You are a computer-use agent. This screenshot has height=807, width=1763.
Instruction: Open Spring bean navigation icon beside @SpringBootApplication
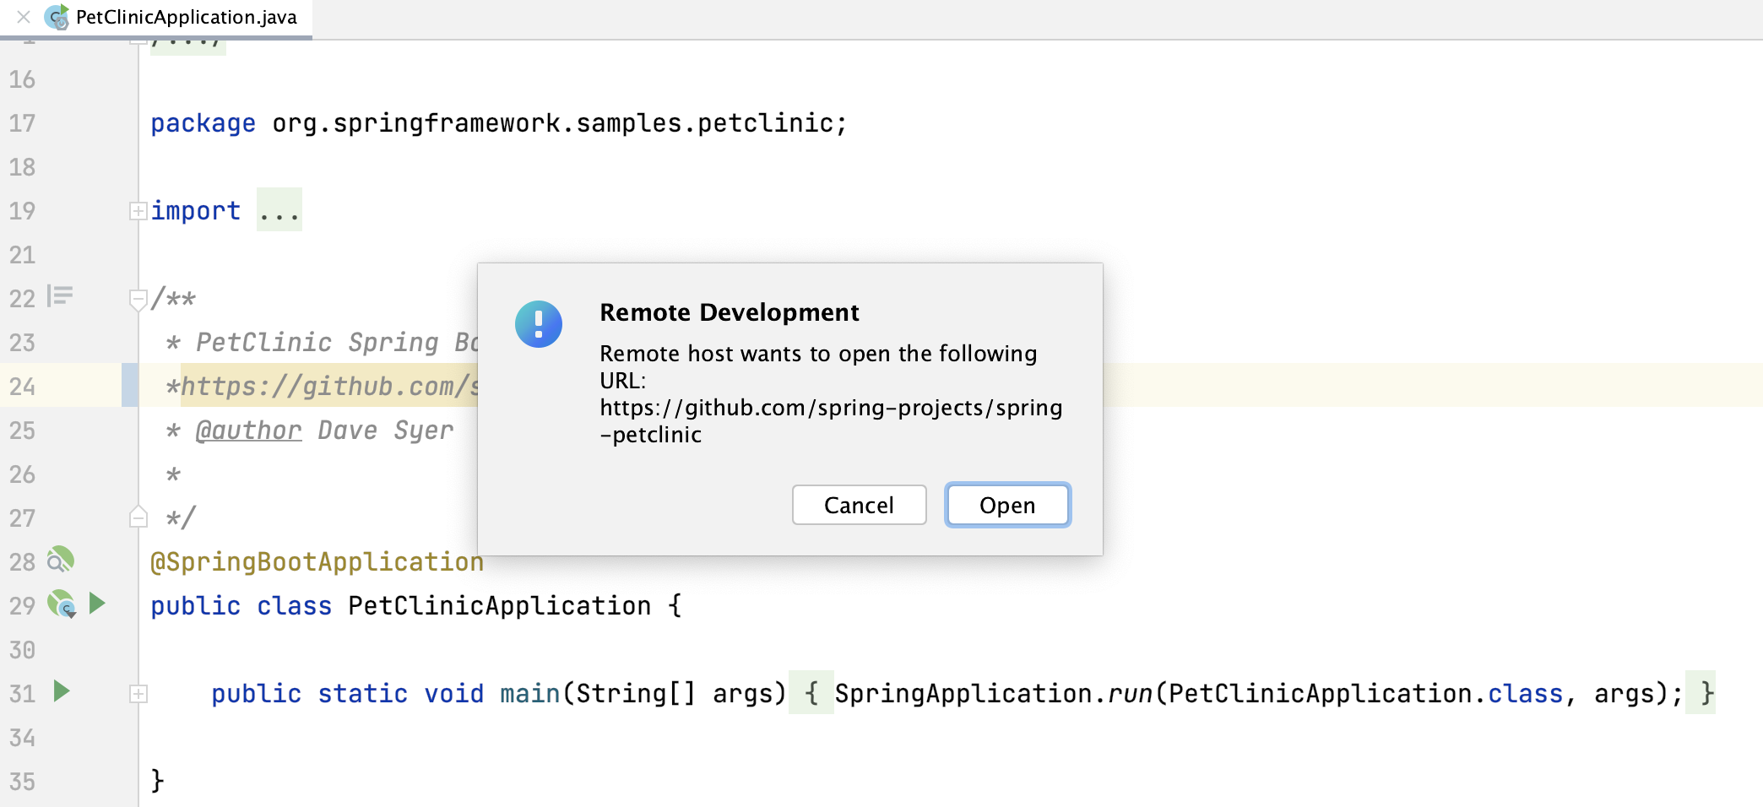click(x=59, y=560)
